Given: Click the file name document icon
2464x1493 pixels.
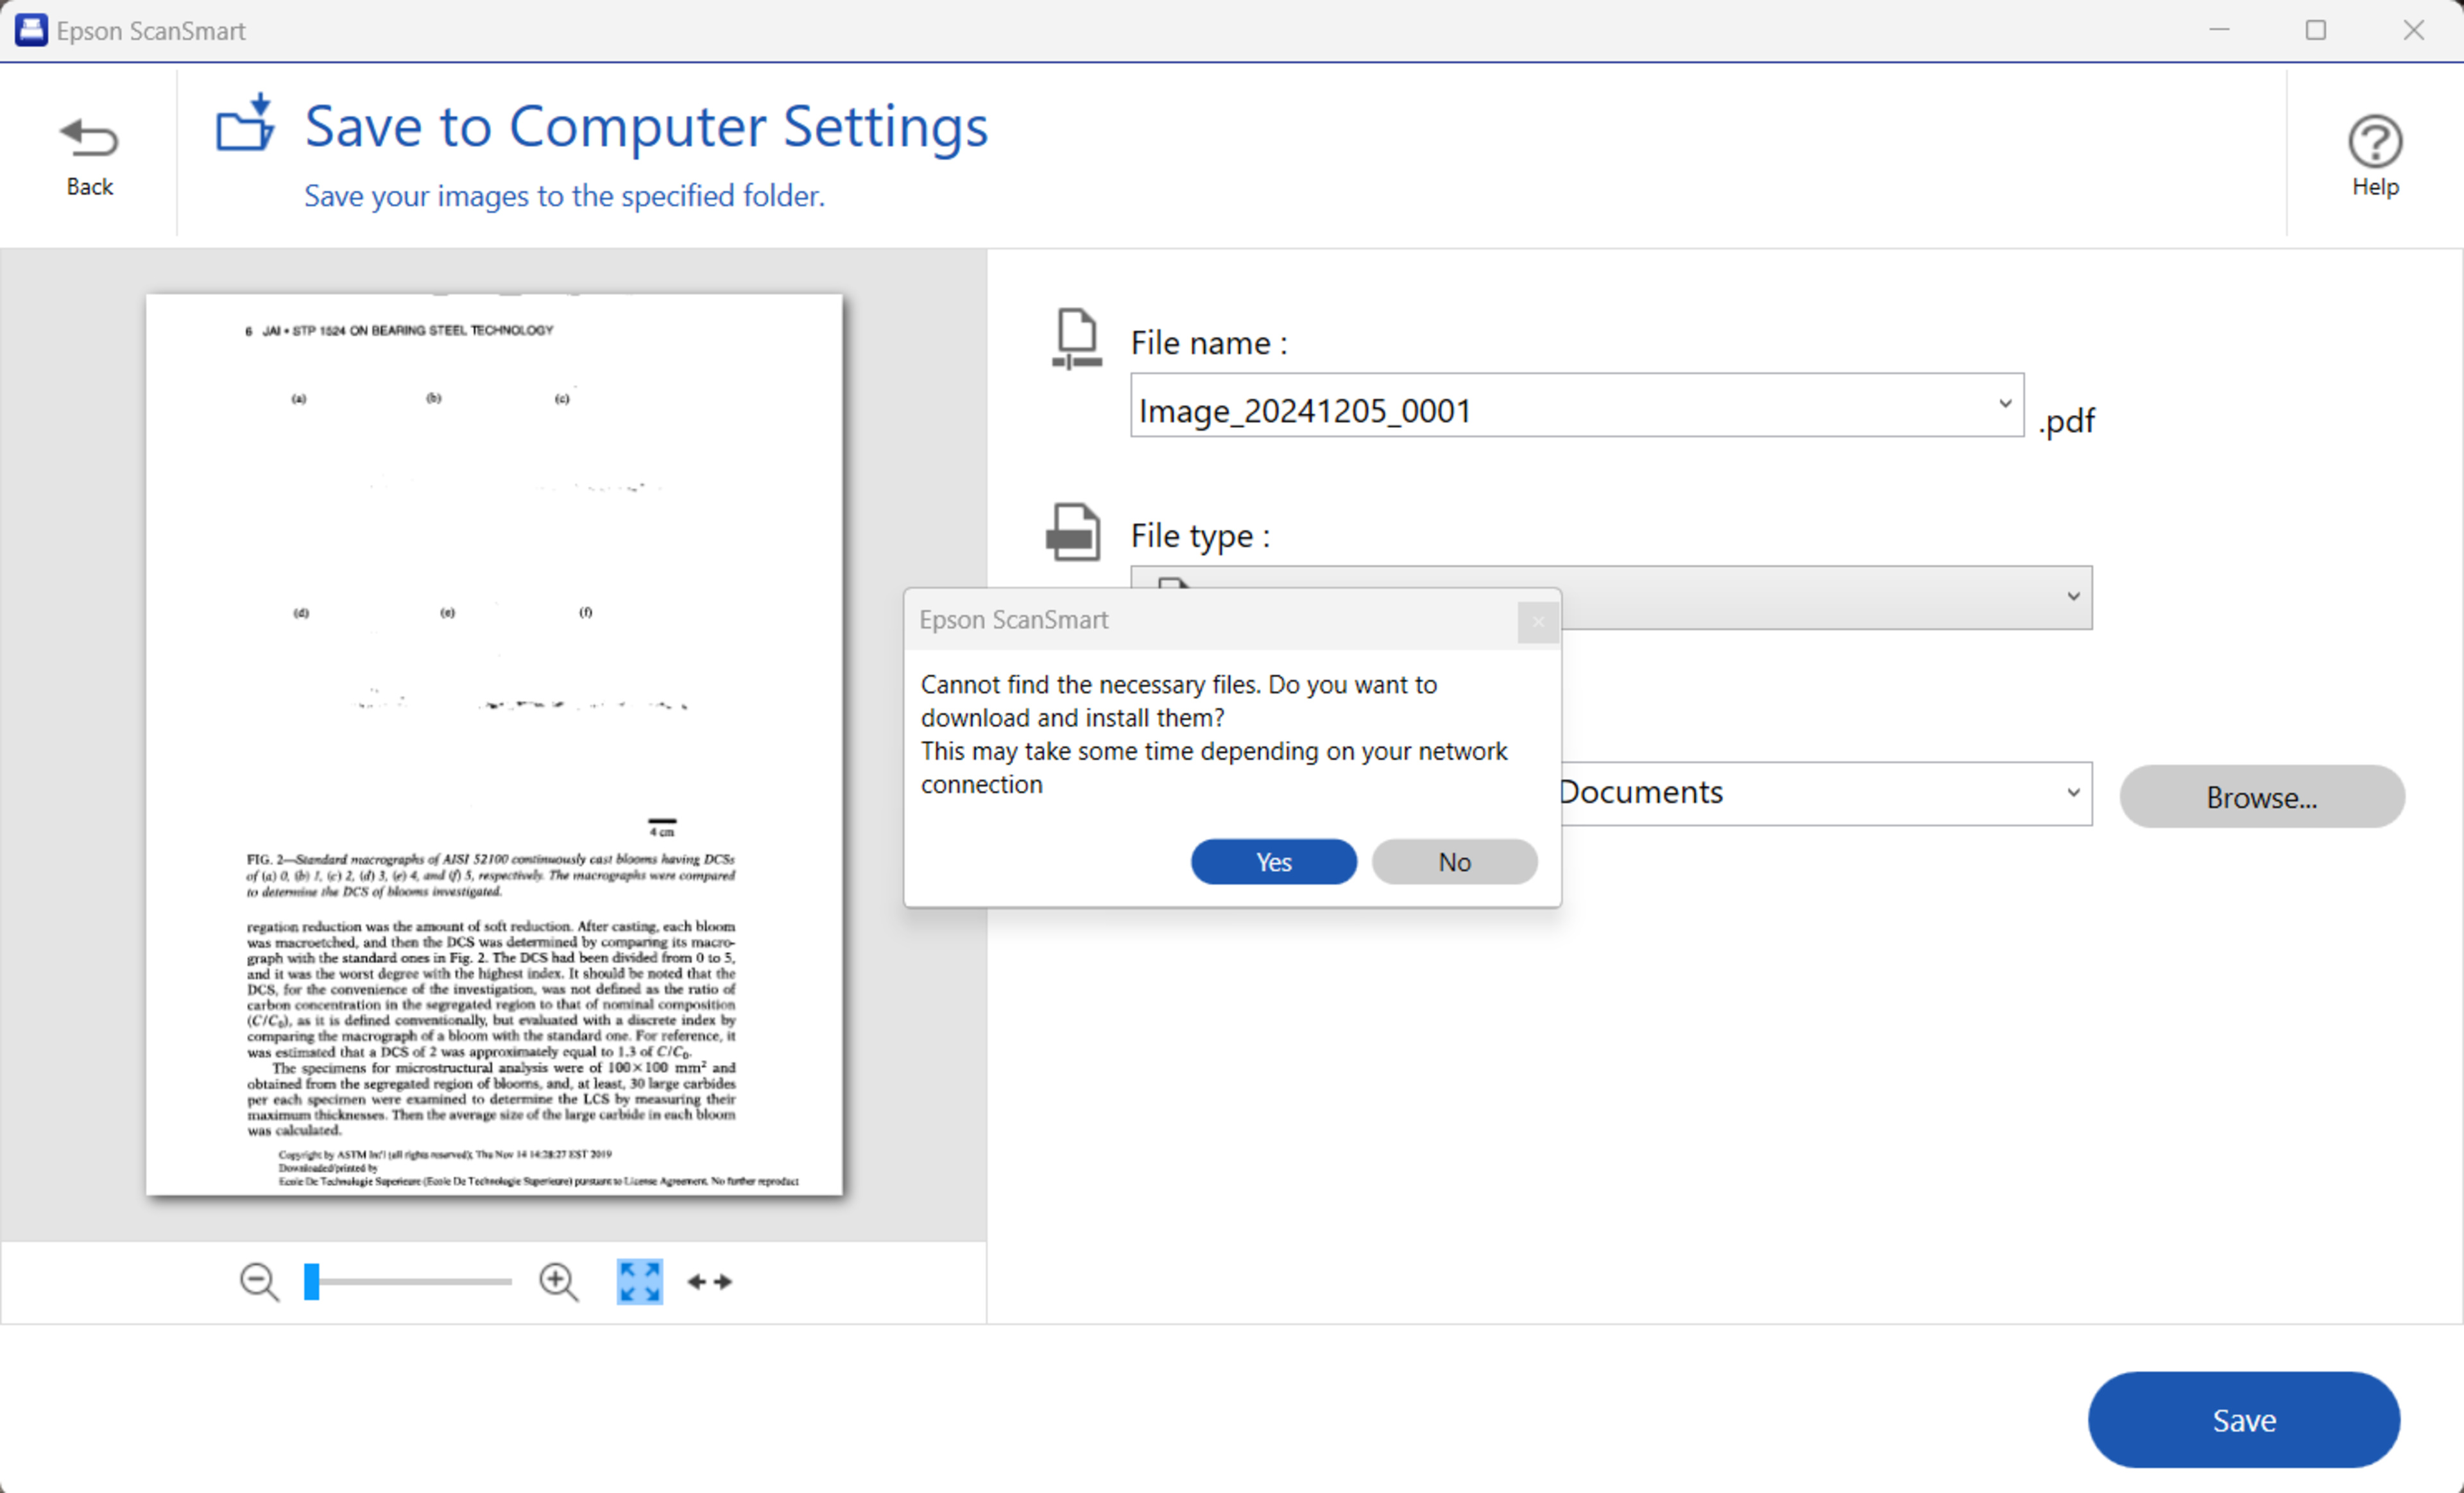Looking at the screenshot, I should [1076, 338].
